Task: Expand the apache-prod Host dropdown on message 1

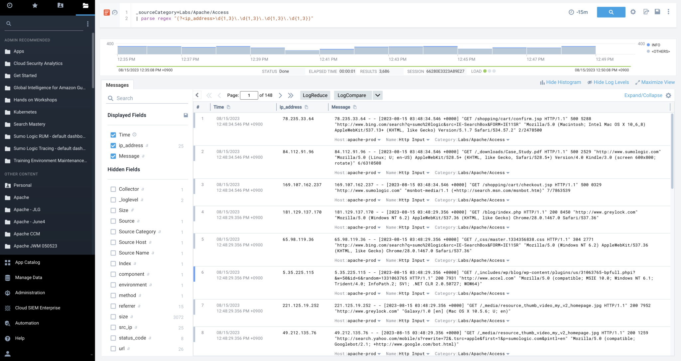Action: [x=379, y=139]
